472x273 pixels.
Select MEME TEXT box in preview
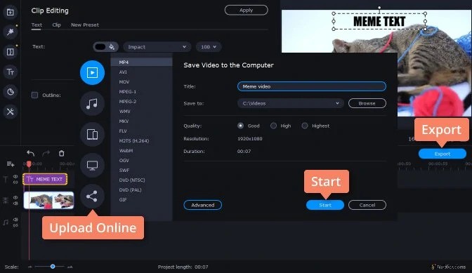pyautogui.click(x=379, y=21)
